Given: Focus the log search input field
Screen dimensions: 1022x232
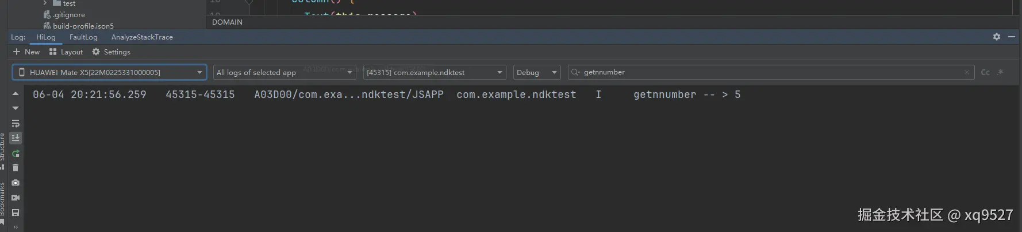Looking at the screenshot, I should [x=770, y=72].
